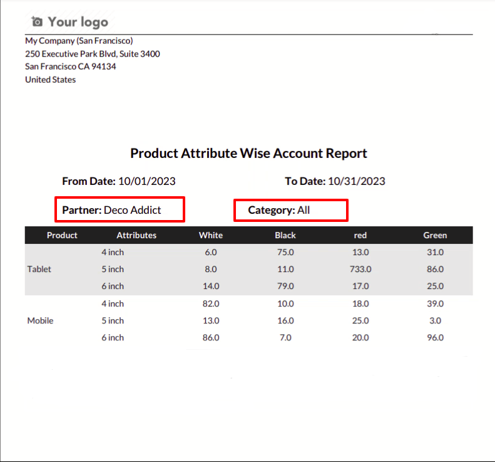Click the From Date value 10/01/2023
495x462 pixels.
coord(147,181)
